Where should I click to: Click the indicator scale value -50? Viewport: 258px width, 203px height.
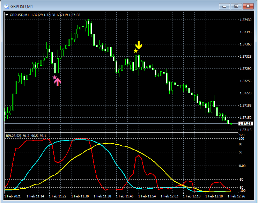point(241,180)
